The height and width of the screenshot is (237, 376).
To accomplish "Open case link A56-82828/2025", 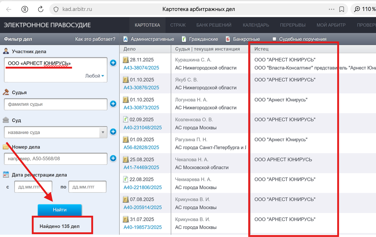I will pos(141,147).
